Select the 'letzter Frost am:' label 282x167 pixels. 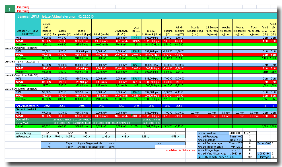coord(213,133)
